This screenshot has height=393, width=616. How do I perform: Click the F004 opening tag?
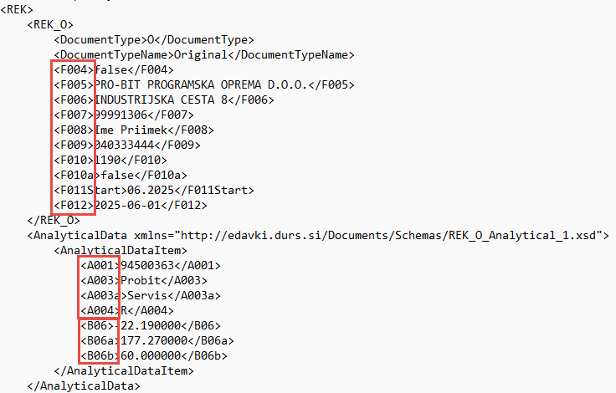[x=74, y=70]
